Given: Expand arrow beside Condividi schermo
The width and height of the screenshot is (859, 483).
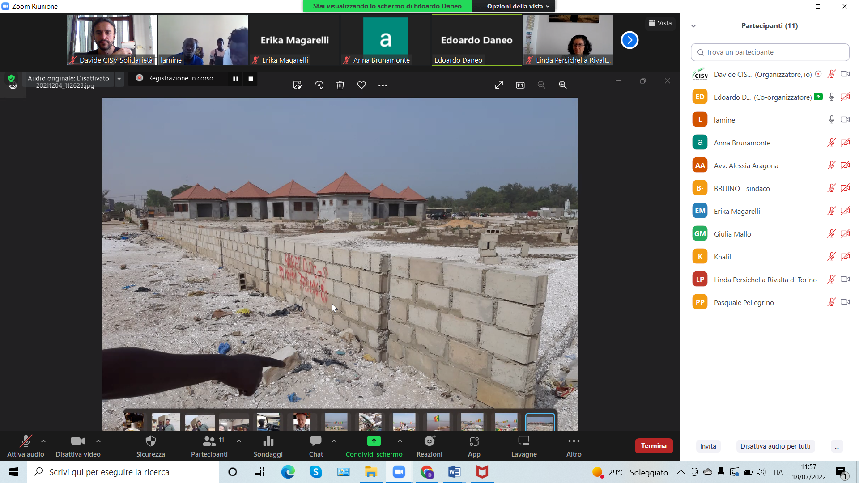Looking at the screenshot, I should 400,441.
